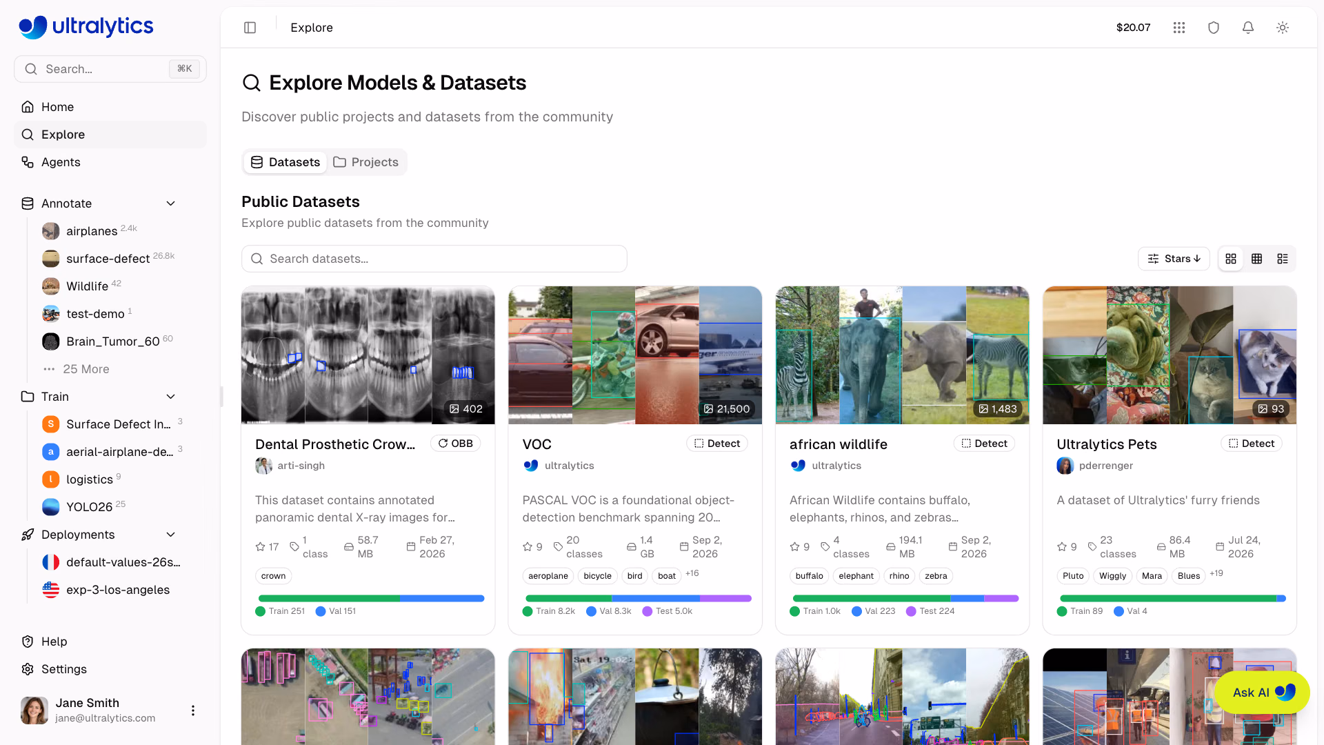
Task: Open notifications bell icon
Action: click(x=1248, y=28)
